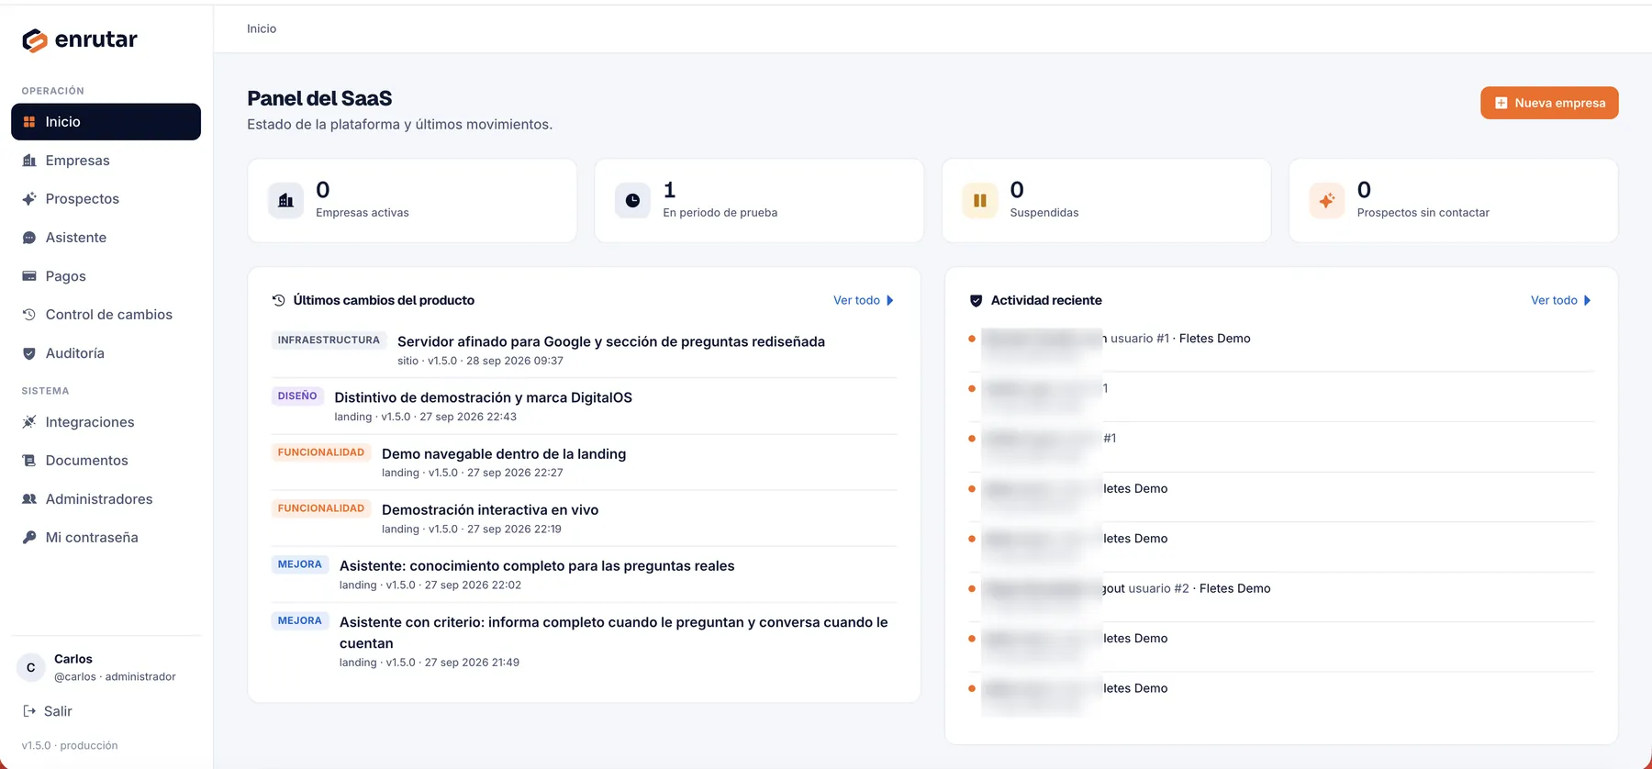
Task: Click the Actividad reciente shield icon
Action: 976,300
